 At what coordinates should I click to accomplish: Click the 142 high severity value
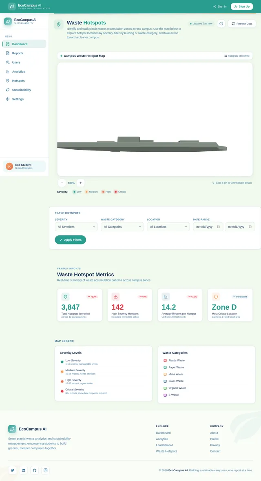(x=117, y=307)
